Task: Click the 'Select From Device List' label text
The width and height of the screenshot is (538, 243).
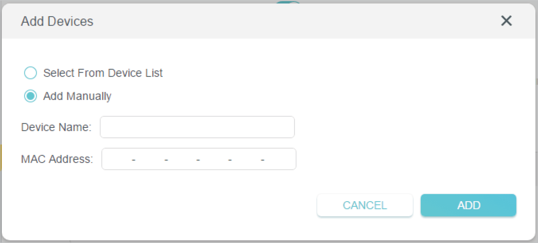Action: pos(103,73)
